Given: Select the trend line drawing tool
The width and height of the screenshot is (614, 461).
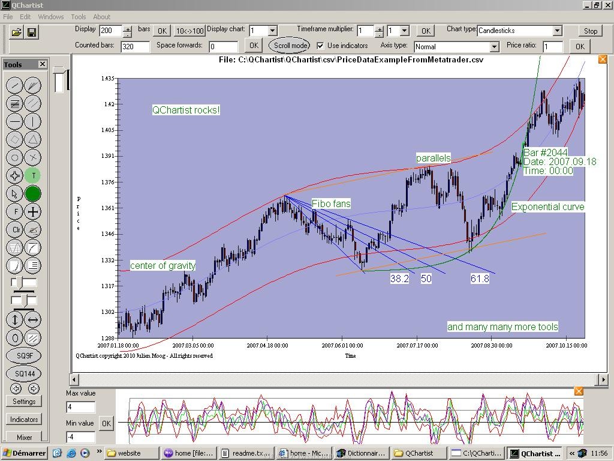Looking at the screenshot, I should [15, 85].
